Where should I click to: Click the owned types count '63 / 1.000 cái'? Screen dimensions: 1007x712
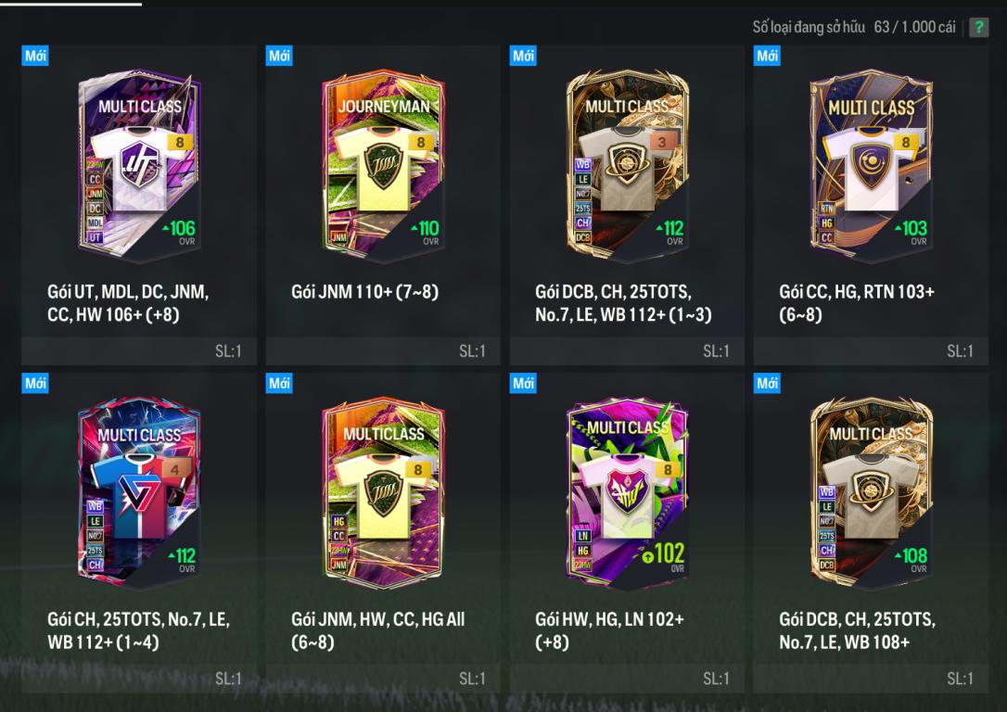point(914,27)
